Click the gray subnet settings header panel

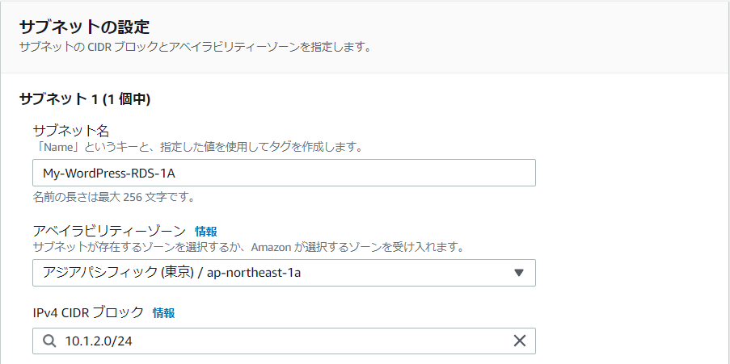pyautogui.click(x=365, y=37)
